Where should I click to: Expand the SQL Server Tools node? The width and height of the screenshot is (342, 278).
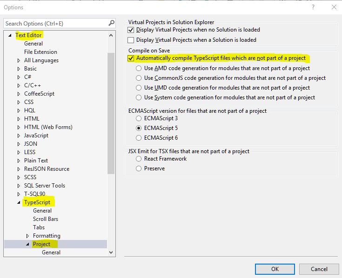[19, 186]
